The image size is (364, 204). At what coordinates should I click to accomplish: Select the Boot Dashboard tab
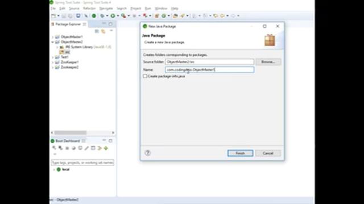(x=68, y=141)
